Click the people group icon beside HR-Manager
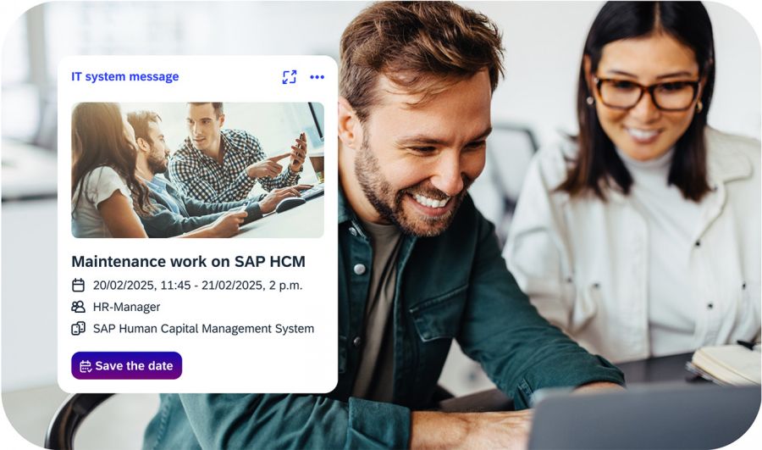 (x=78, y=307)
